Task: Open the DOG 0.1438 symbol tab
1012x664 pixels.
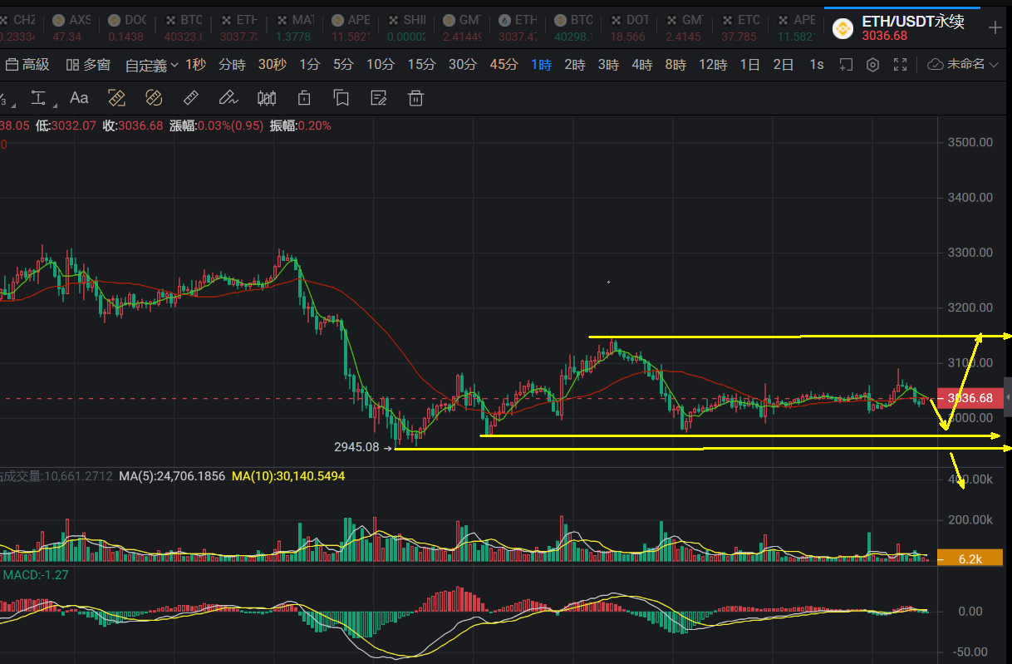Action: 128,27
